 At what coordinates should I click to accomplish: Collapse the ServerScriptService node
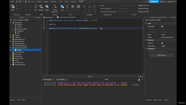point(11,48)
